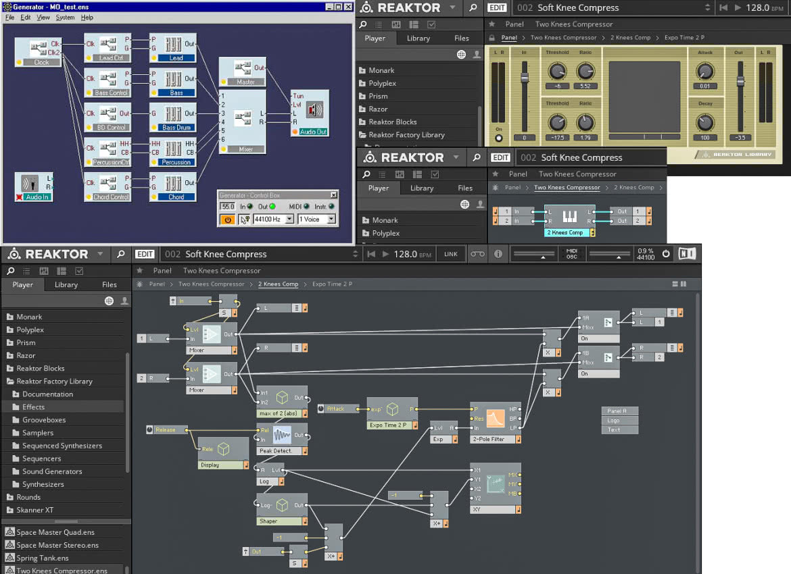Click the In fader on the compressor panel

coord(525,78)
